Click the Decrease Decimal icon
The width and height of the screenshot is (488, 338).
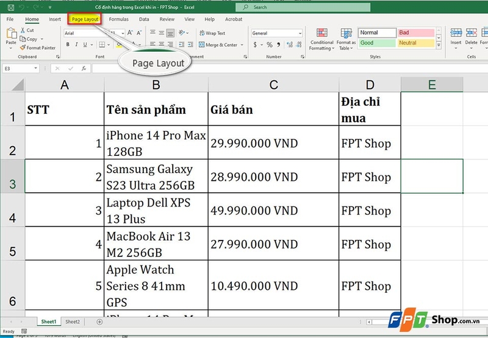point(299,44)
